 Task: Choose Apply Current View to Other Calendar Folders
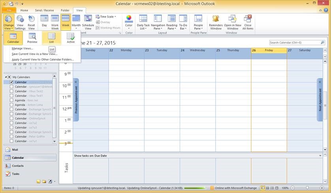[x=43, y=59]
